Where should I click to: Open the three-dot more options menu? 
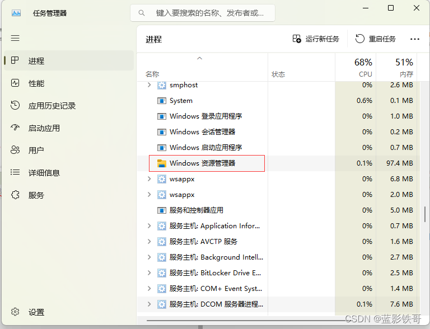[415, 39]
